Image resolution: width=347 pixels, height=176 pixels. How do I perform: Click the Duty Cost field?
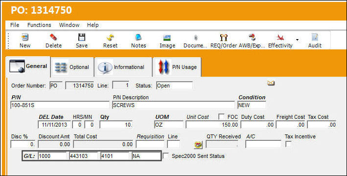tap(257, 125)
